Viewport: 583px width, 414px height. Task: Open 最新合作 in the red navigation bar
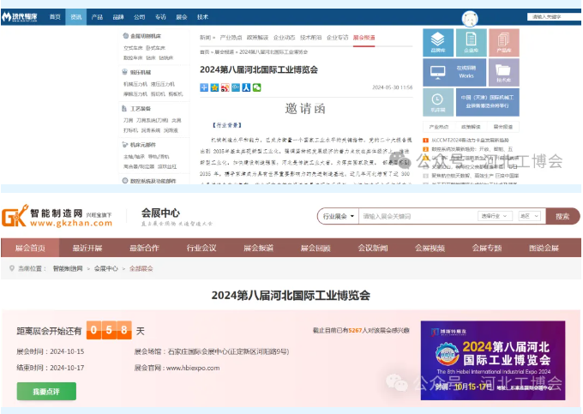coord(144,248)
